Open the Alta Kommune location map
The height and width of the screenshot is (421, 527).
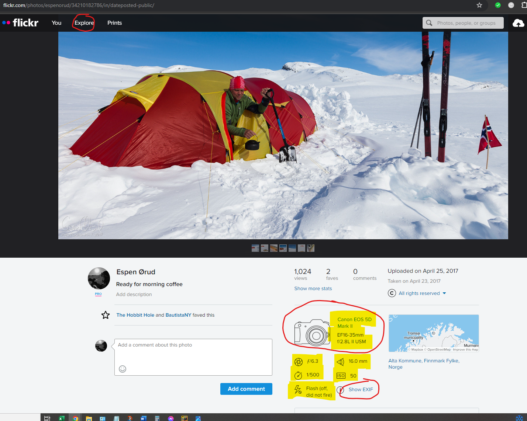pyautogui.click(x=434, y=333)
